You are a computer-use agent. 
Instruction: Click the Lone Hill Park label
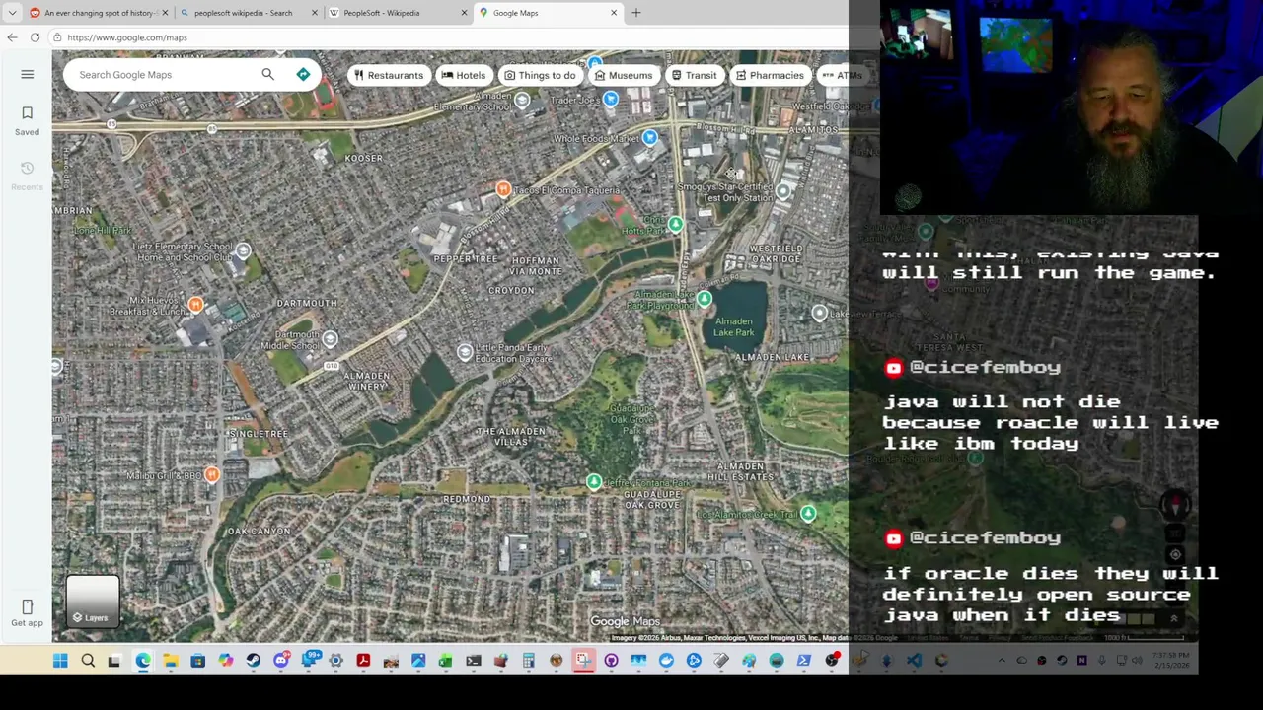pos(103,231)
